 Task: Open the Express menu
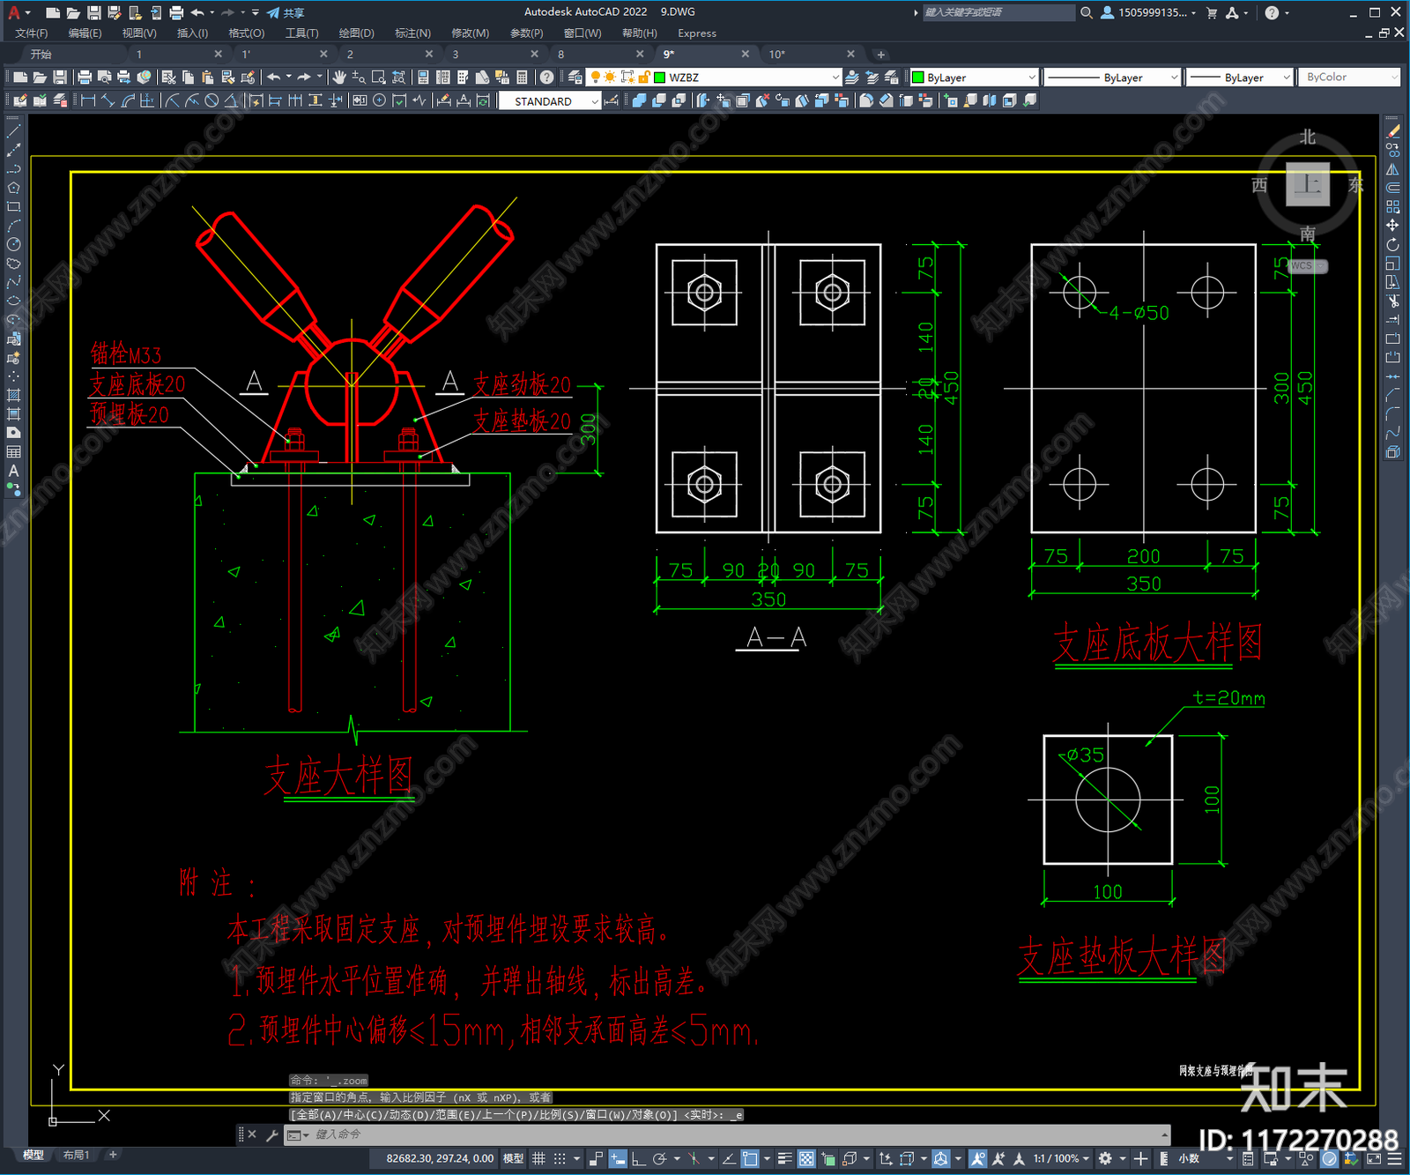click(697, 33)
